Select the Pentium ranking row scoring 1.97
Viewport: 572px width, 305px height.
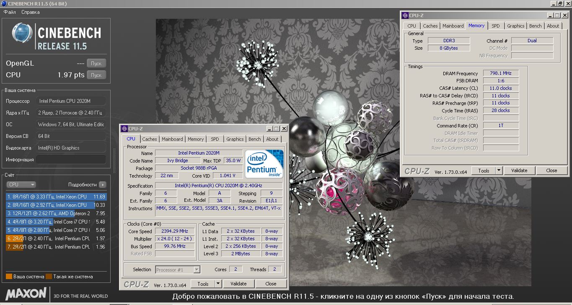pyautogui.click(x=56, y=238)
